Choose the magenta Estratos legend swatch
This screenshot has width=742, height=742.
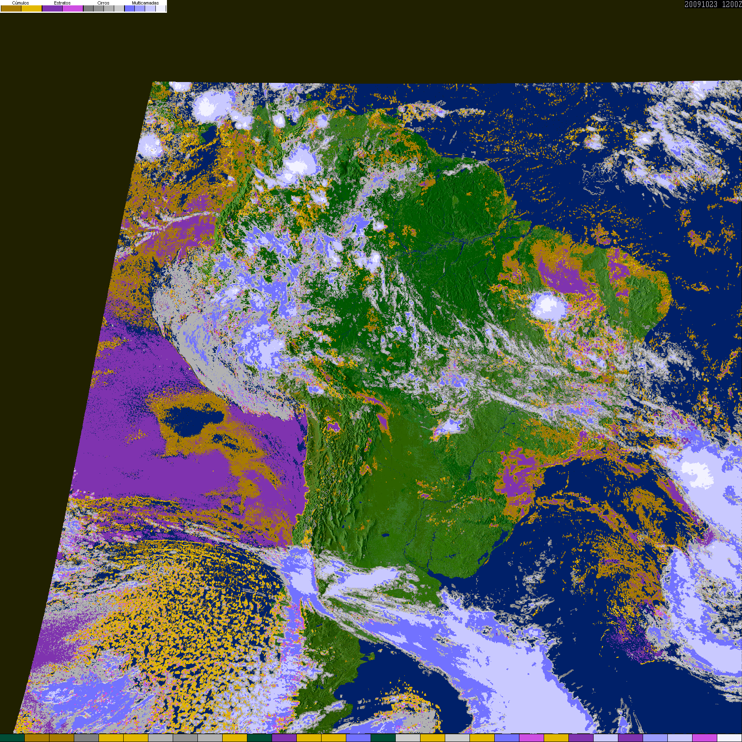[x=73, y=8]
